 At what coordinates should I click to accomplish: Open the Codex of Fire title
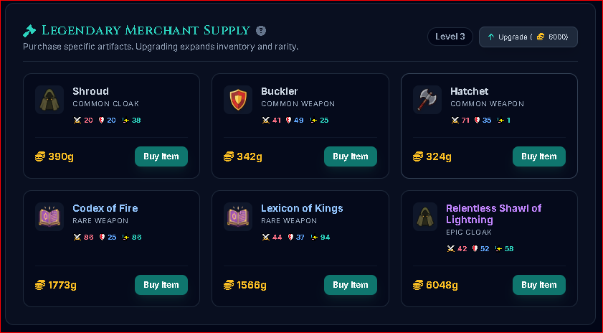coord(105,208)
